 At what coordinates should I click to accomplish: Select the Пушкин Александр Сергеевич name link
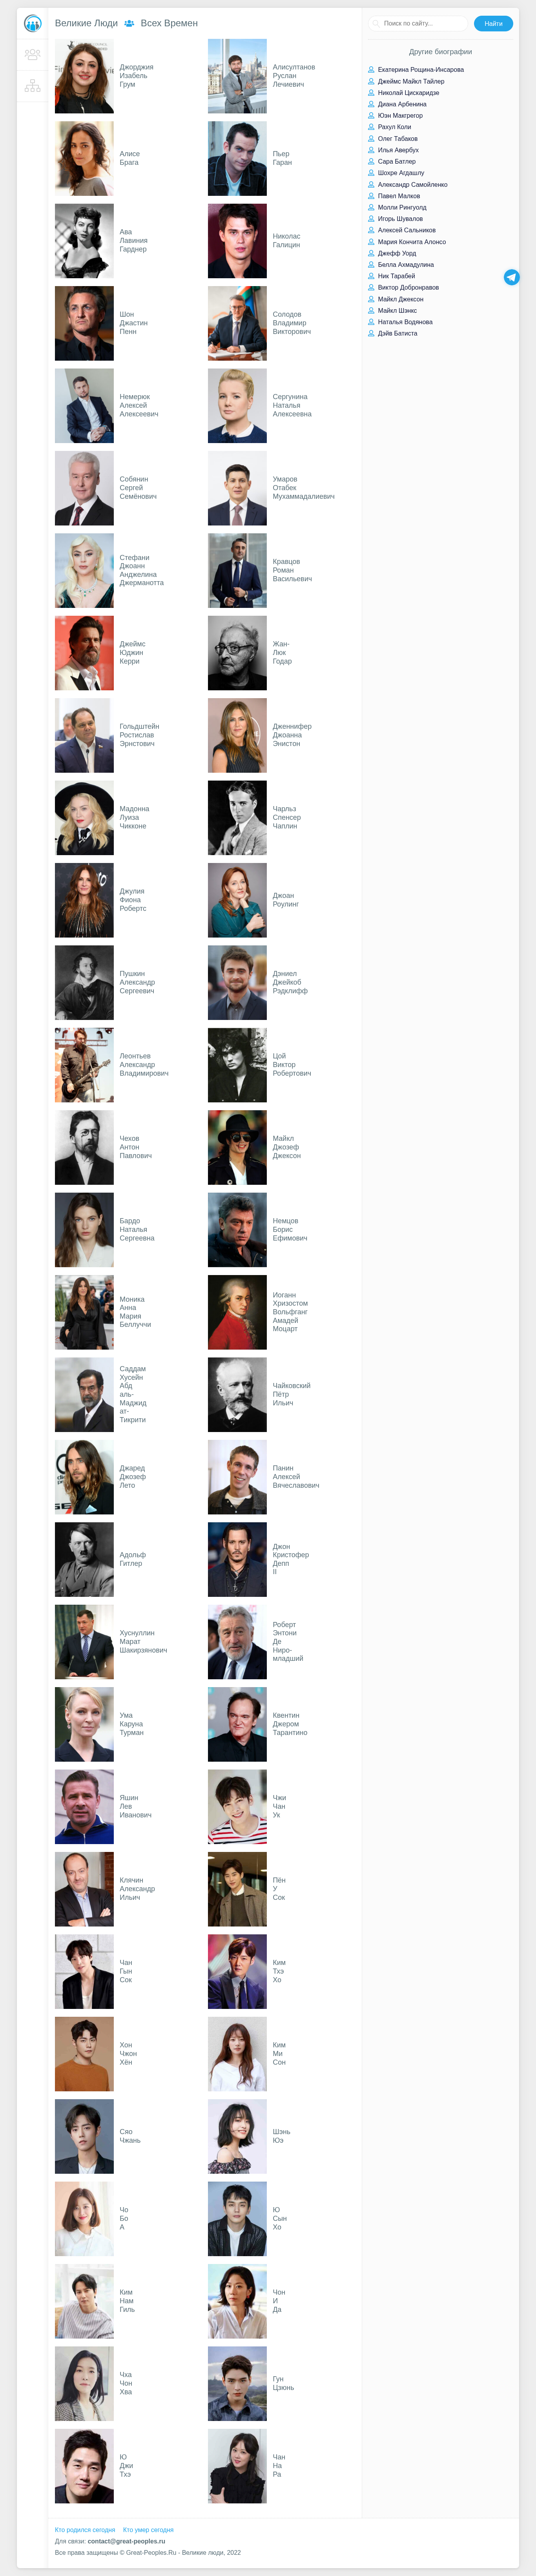pyautogui.click(x=137, y=982)
